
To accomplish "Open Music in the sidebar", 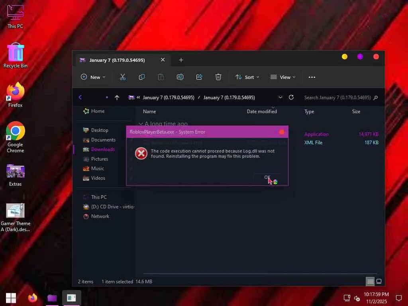I will (x=93, y=169).
